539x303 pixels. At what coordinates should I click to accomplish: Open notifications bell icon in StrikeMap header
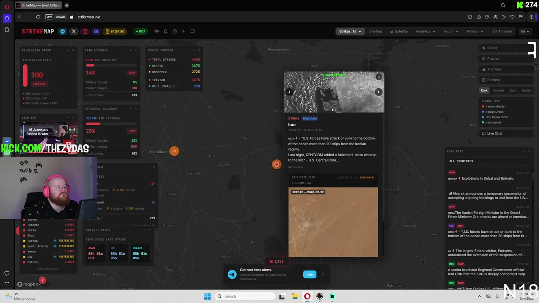(x=165, y=31)
